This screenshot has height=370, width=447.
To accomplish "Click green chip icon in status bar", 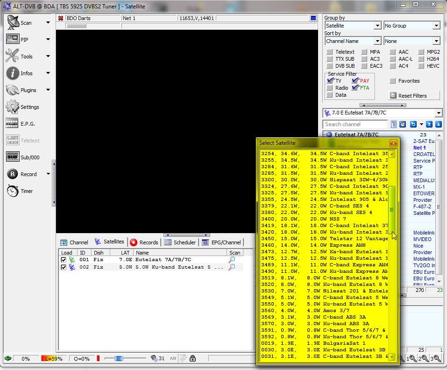I will pos(7,358).
